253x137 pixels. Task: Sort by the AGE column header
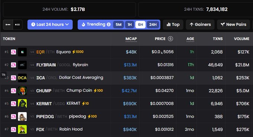pos(190,39)
